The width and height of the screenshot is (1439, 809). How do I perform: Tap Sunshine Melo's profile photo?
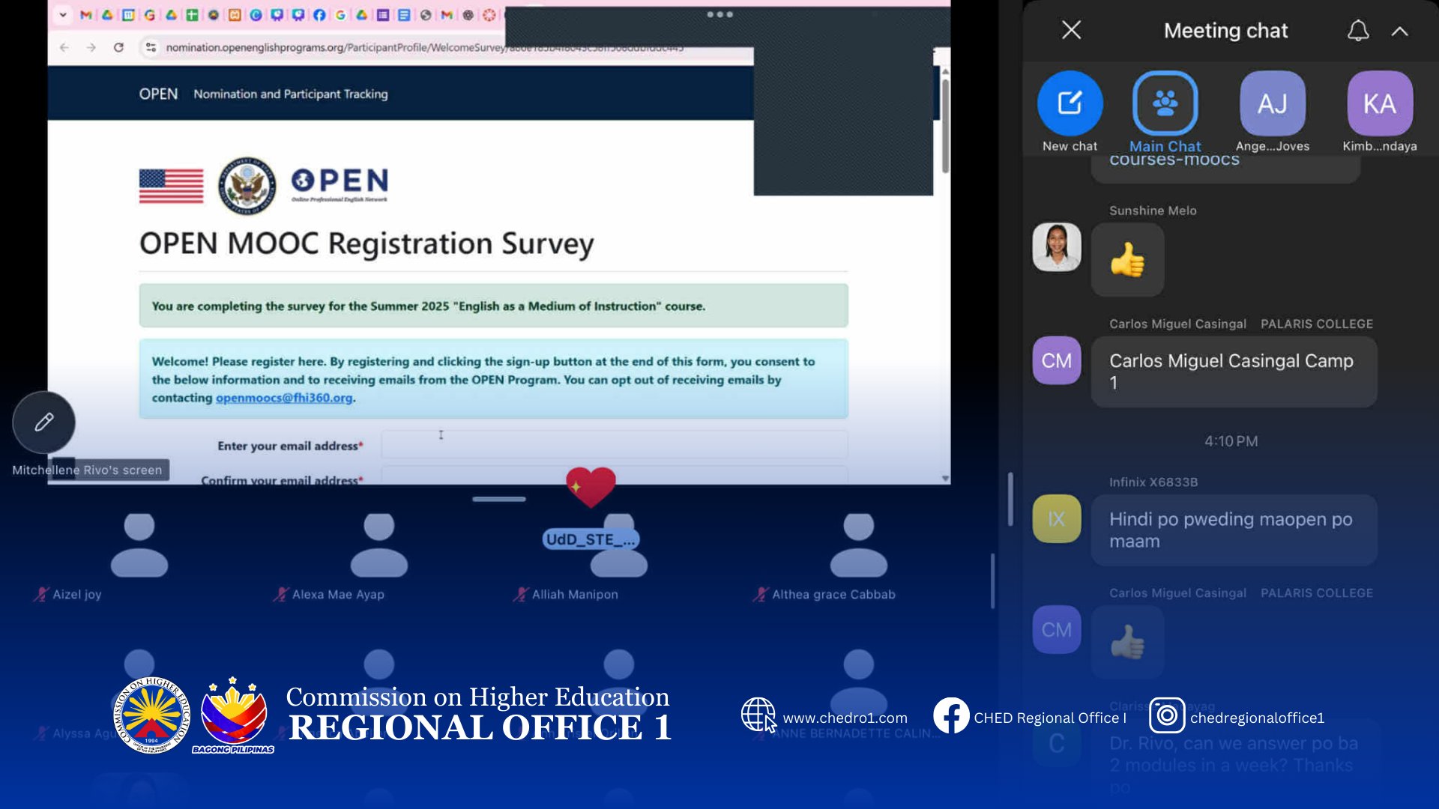tap(1057, 247)
